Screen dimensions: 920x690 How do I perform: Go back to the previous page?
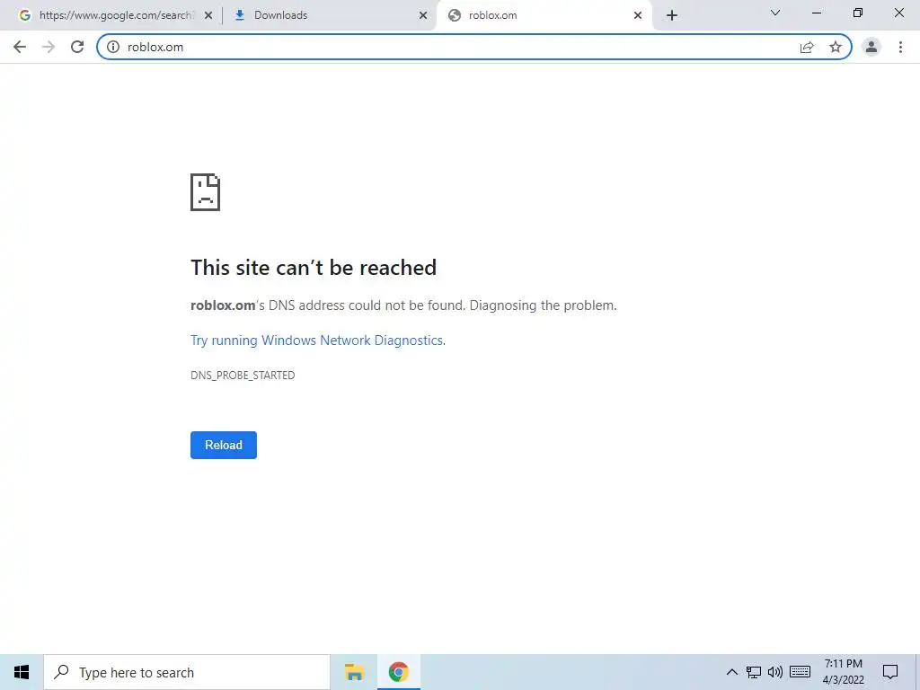(20, 47)
